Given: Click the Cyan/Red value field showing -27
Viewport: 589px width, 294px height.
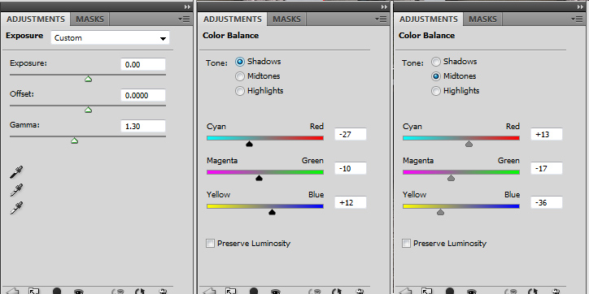Looking at the screenshot, I should 351,134.
